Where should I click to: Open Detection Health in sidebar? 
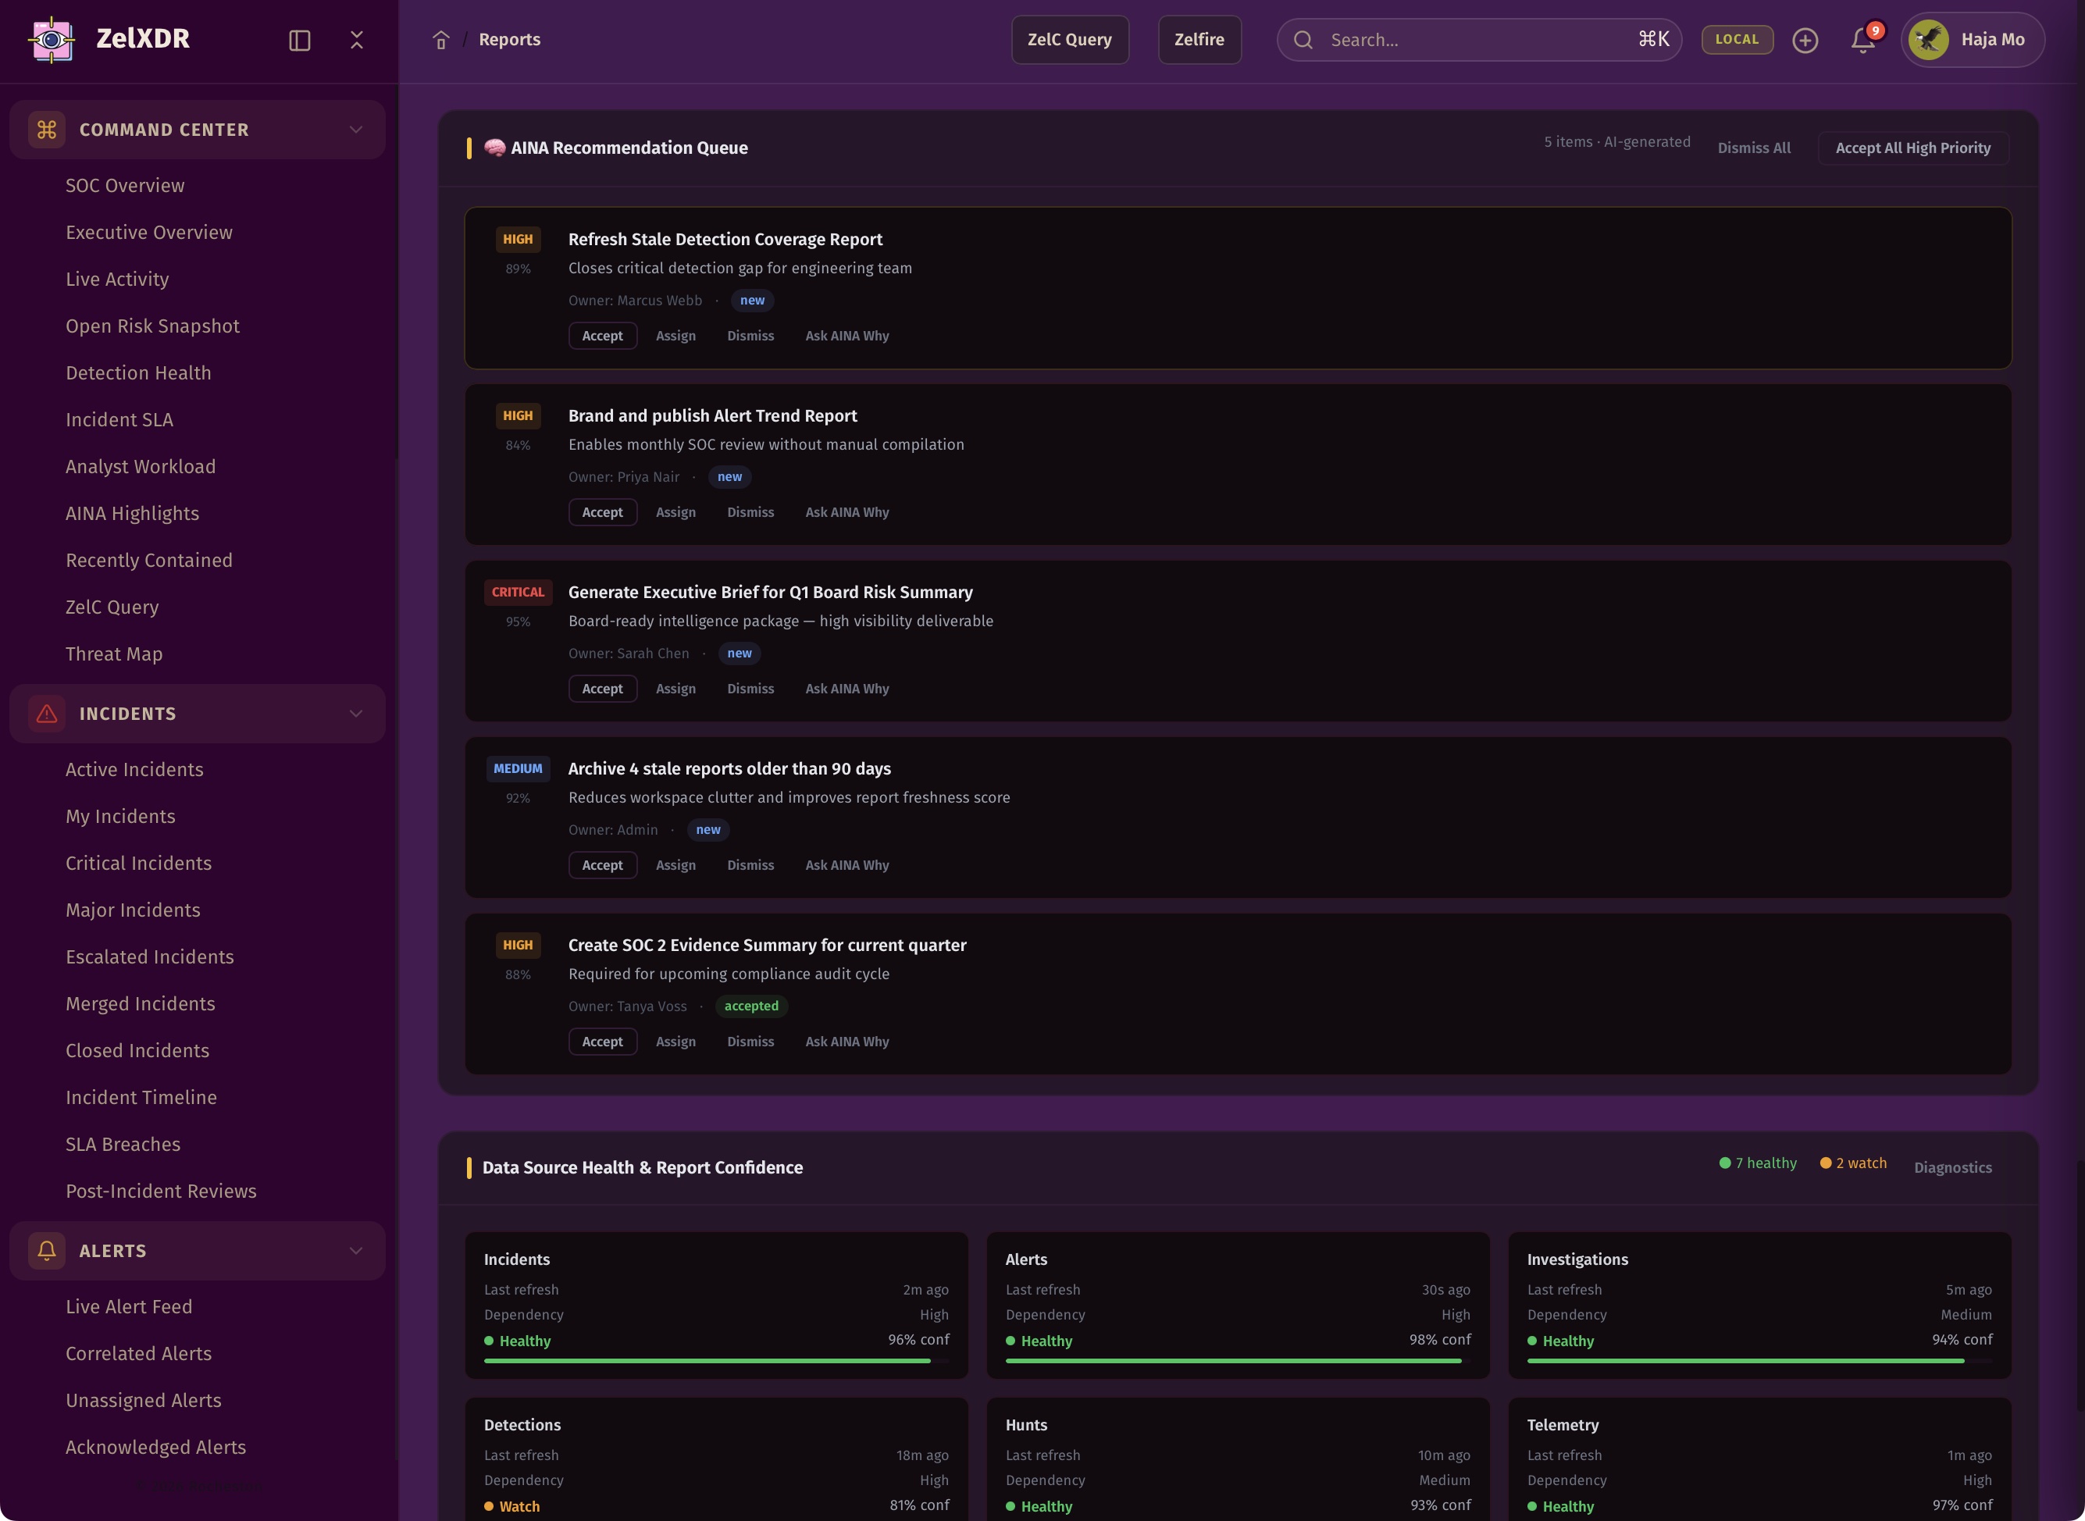coord(138,373)
